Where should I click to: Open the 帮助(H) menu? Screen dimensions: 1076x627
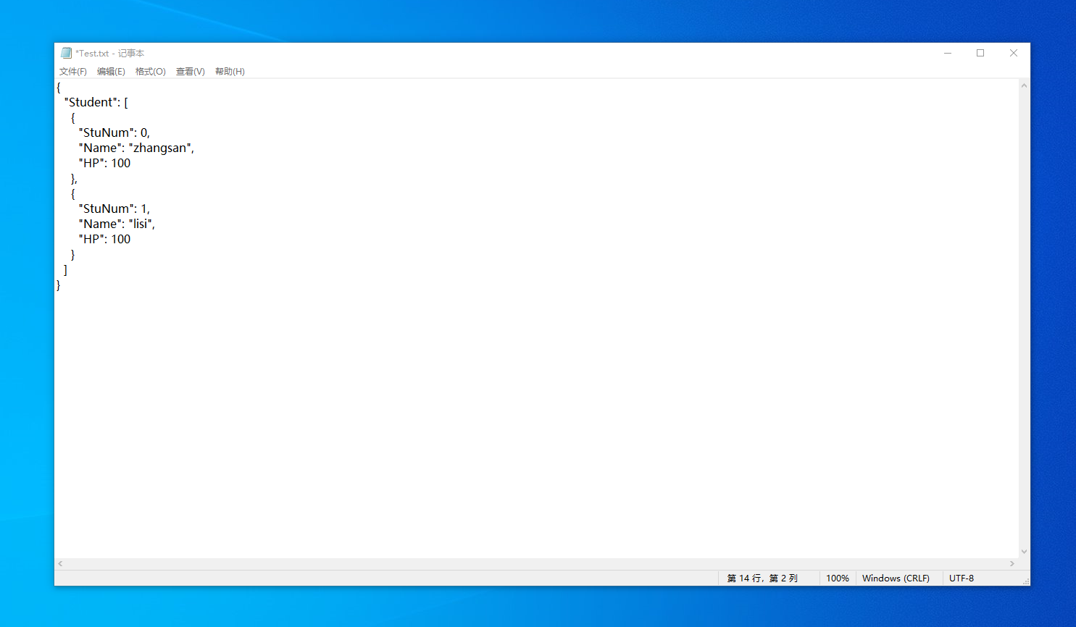[x=230, y=72]
